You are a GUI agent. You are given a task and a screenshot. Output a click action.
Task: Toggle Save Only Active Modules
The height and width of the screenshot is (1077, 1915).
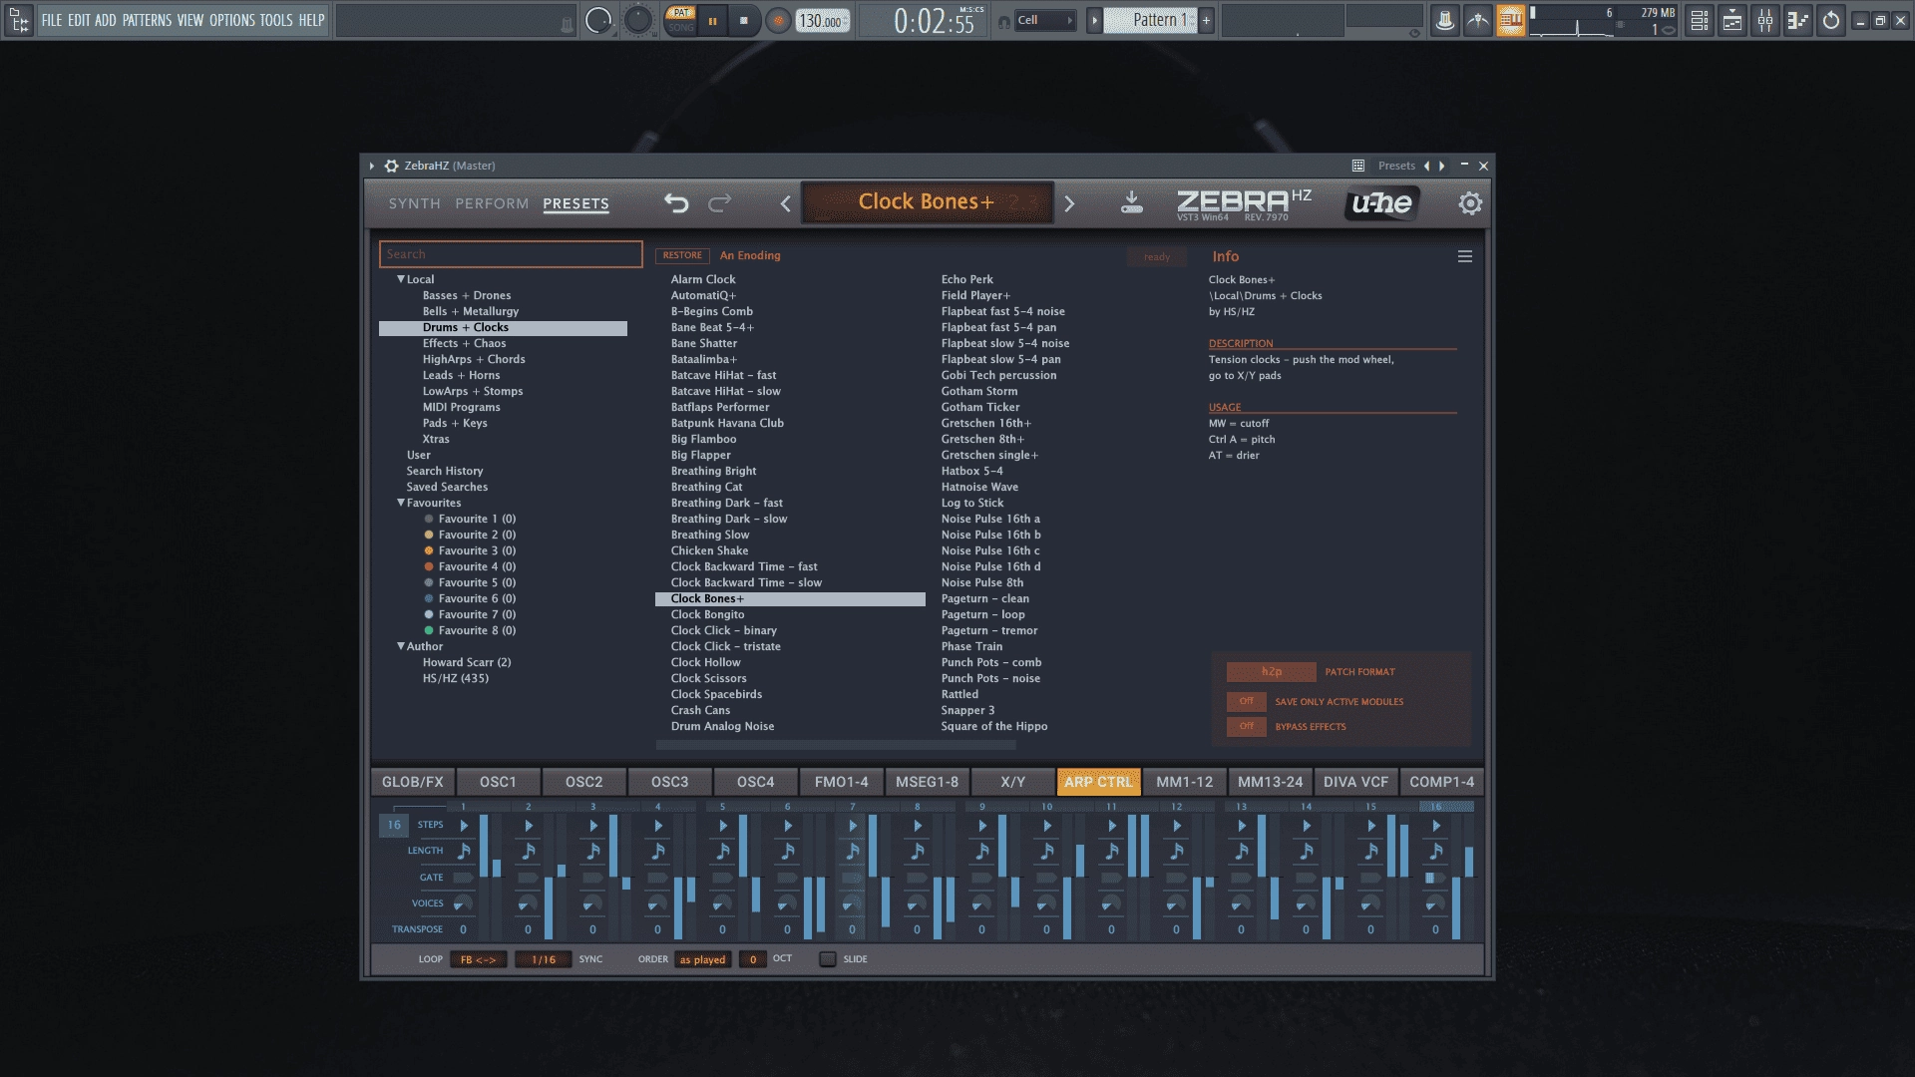point(1246,701)
